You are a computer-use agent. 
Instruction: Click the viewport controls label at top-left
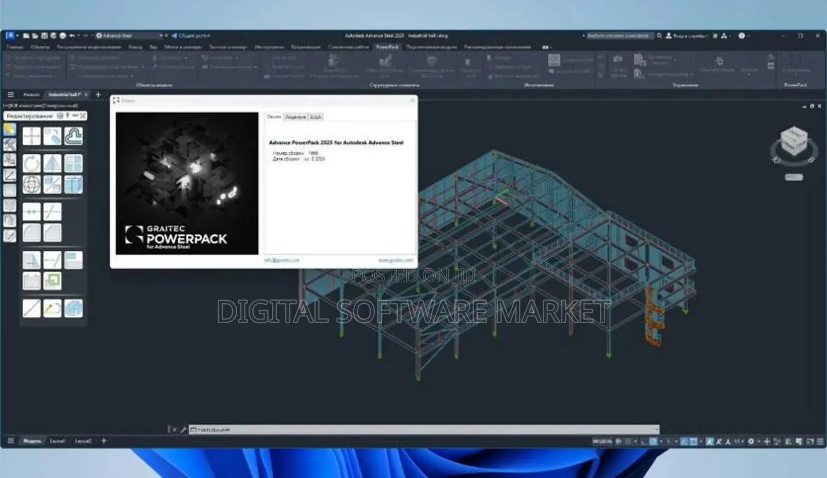point(40,106)
